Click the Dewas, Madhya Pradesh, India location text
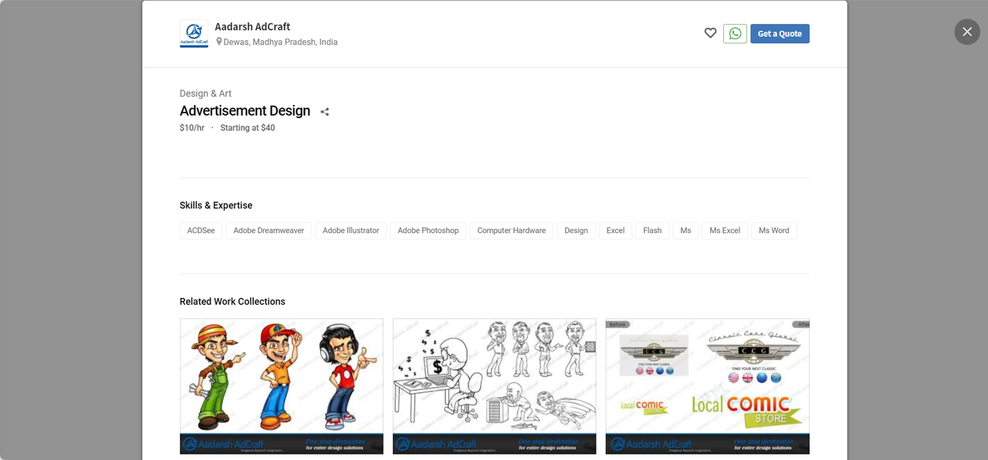 (x=280, y=42)
